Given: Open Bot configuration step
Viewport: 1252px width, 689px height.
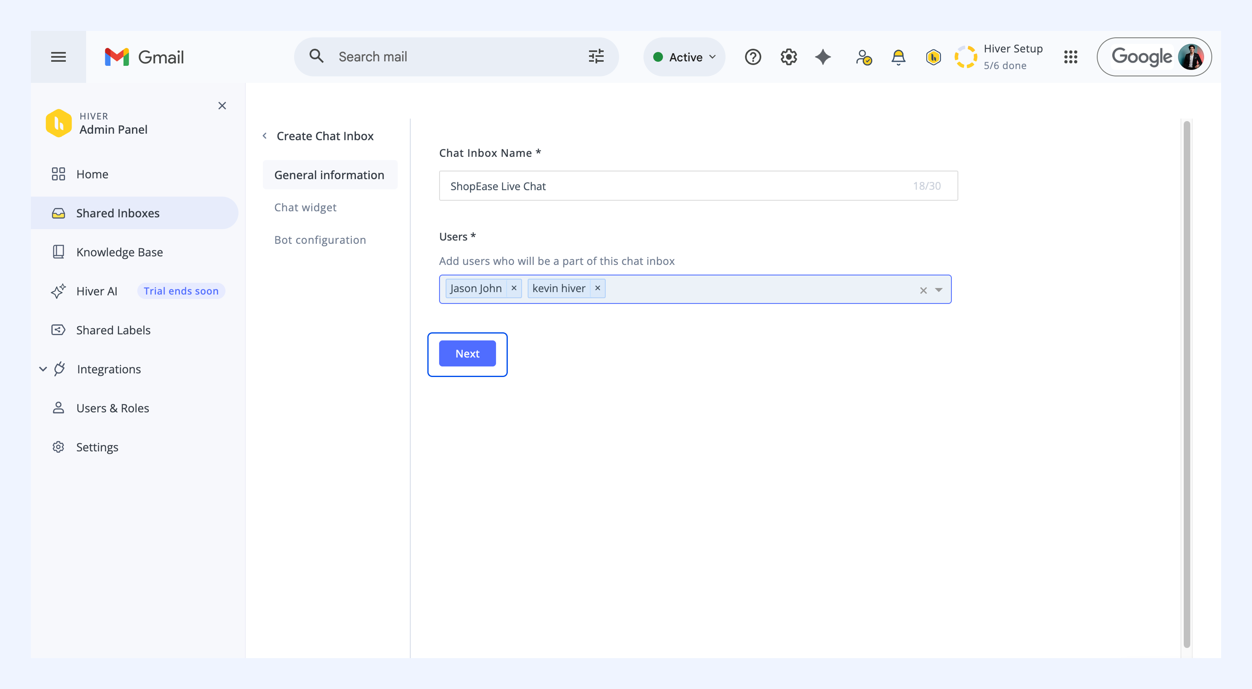Looking at the screenshot, I should tap(320, 240).
